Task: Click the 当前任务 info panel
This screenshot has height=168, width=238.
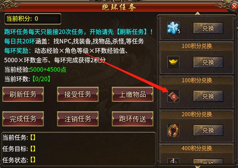Action: point(79,149)
